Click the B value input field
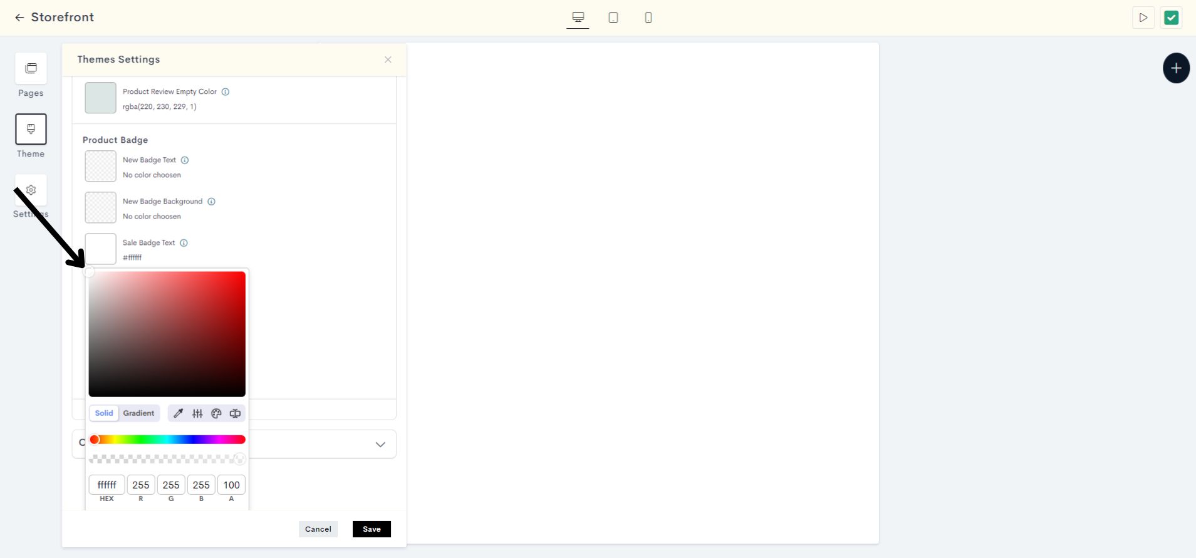The image size is (1196, 558). 201,485
